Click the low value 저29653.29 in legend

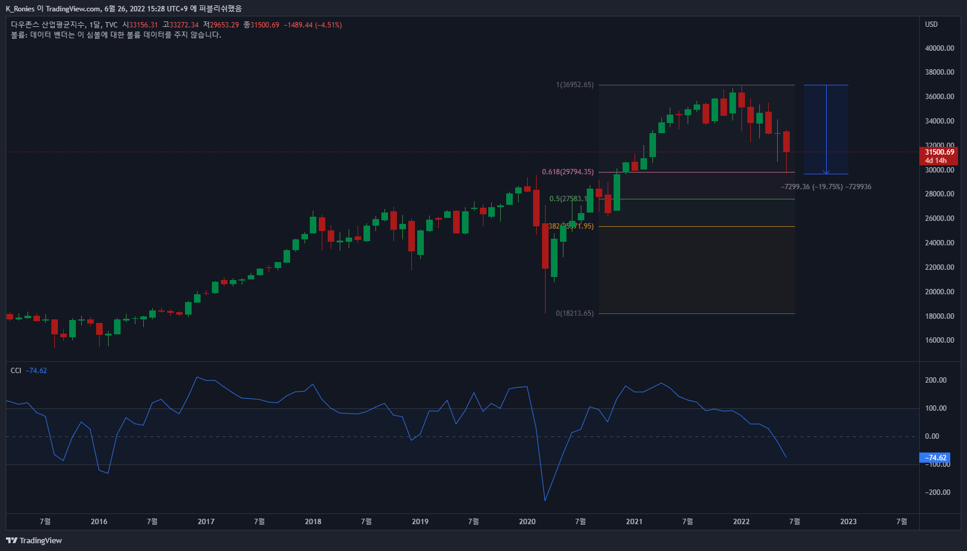pos(221,25)
